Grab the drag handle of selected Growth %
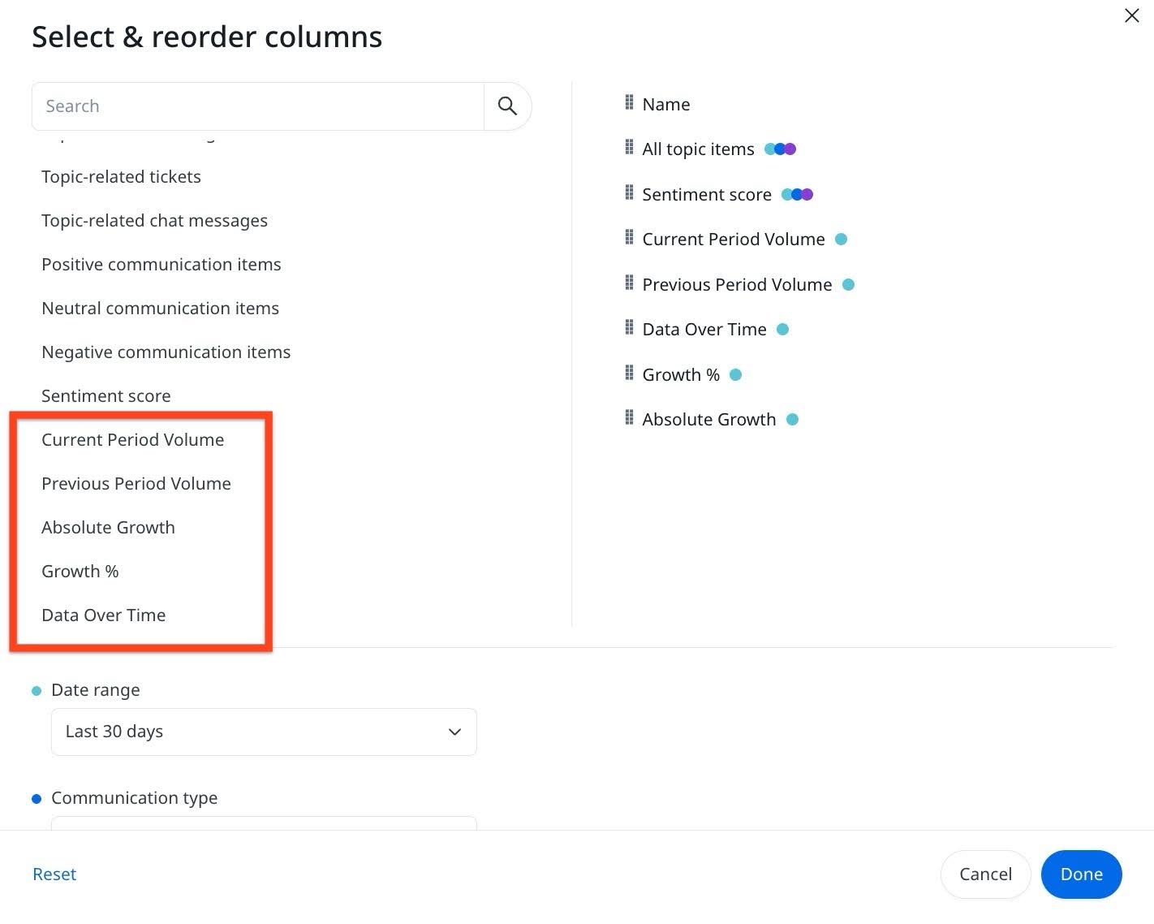The width and height of the screenshot is (1154, 924). click(x=629, y=373)
